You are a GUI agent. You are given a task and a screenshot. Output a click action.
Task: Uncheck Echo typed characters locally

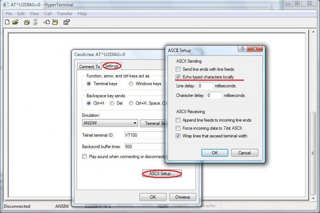tap(178, 77)
